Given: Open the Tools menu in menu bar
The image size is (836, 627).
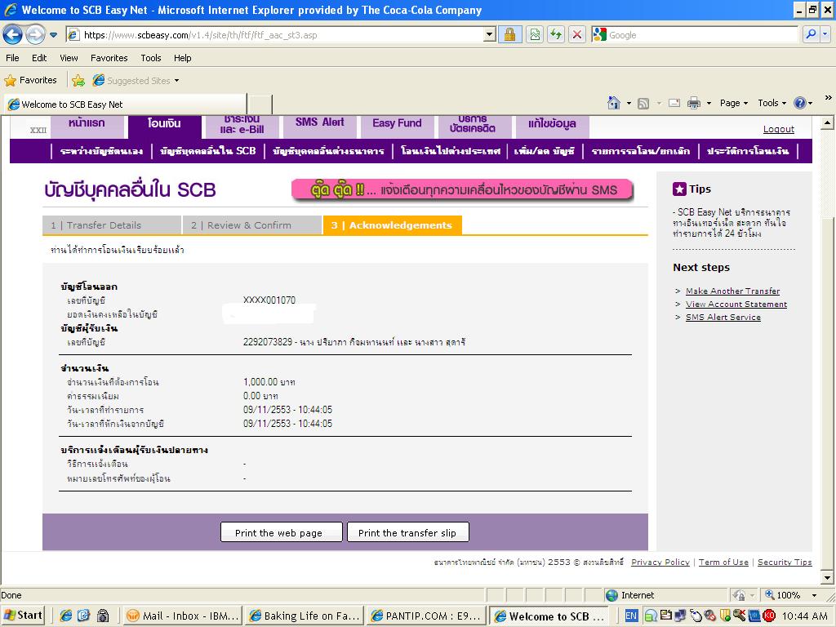Looking at the screenshot, I should pos(151,58).
